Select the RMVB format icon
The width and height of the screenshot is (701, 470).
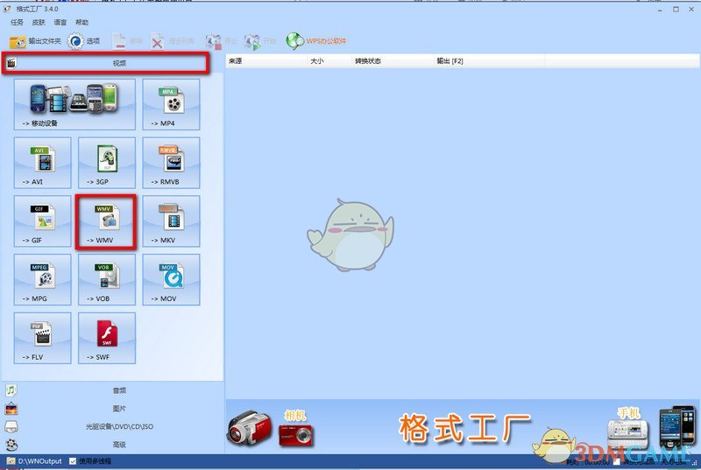(171, 163)
